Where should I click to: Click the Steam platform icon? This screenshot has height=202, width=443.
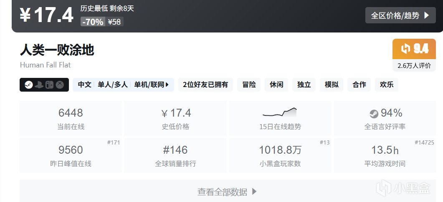(x=28, y=85)
